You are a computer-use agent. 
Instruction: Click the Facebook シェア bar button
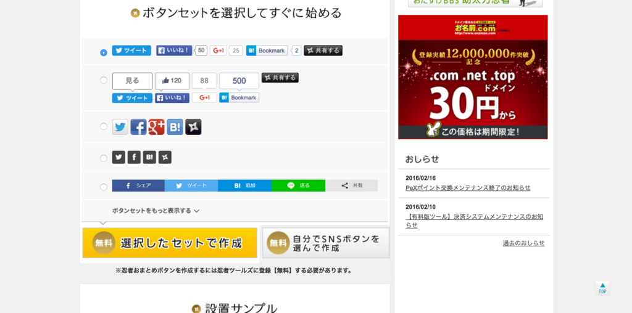(138, 185)
